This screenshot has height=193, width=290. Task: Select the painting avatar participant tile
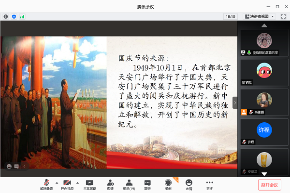coord(264,102)
